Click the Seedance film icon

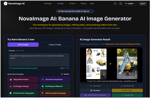(85, 95)
